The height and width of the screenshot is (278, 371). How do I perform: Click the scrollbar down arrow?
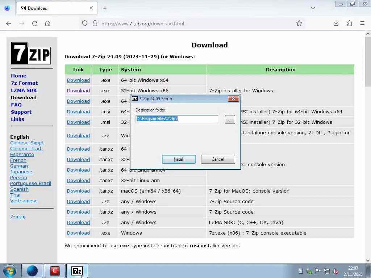[x=368, y=261]
